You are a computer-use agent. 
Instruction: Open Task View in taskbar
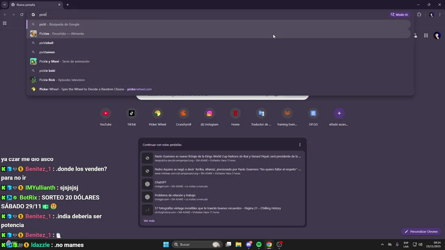point(228,244)
